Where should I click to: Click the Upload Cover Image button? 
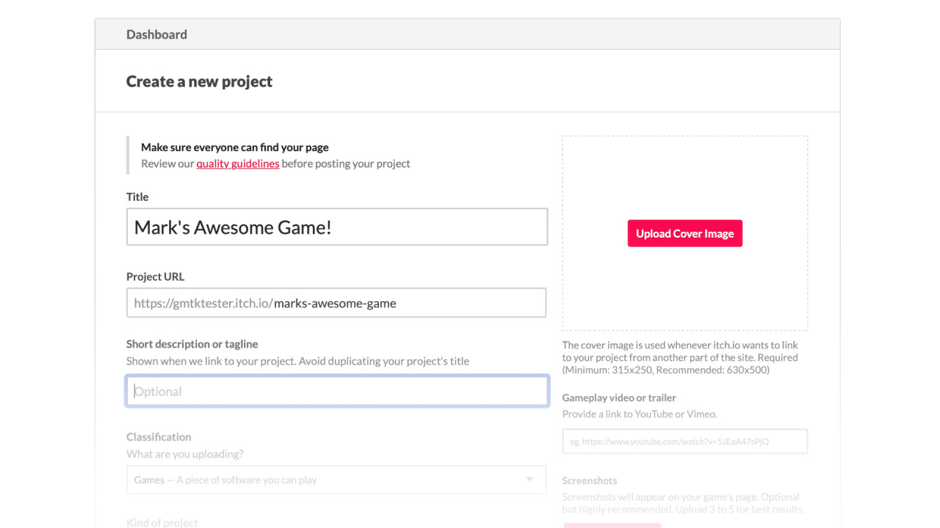pyautogui.click(x=684, y=233)
